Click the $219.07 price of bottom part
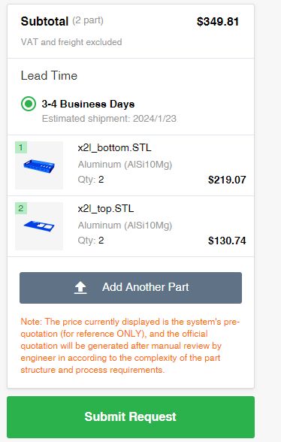 click(x=227, y=180)
